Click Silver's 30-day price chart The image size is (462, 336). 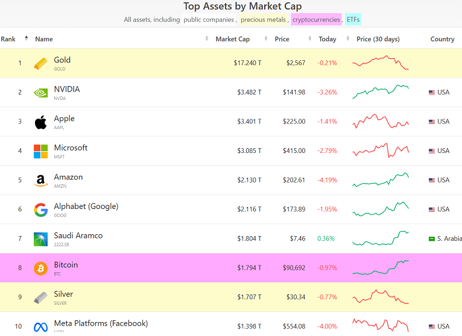pyautogui.click(x=381, y=297)
